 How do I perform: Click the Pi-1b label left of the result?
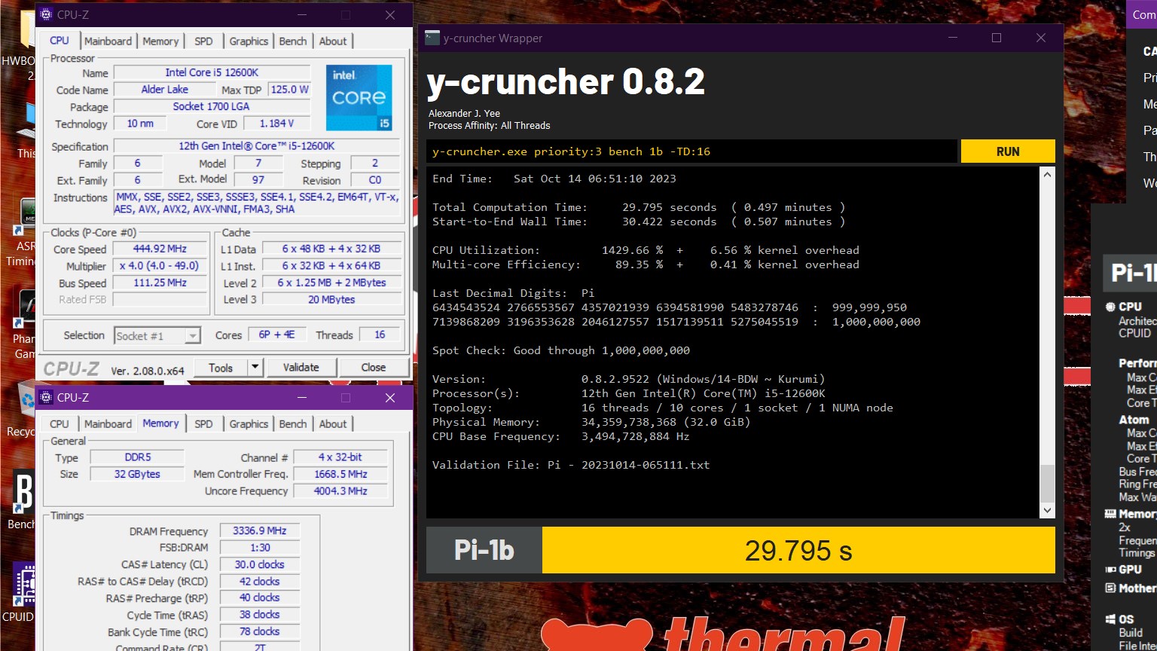click(x=484, y=550)
